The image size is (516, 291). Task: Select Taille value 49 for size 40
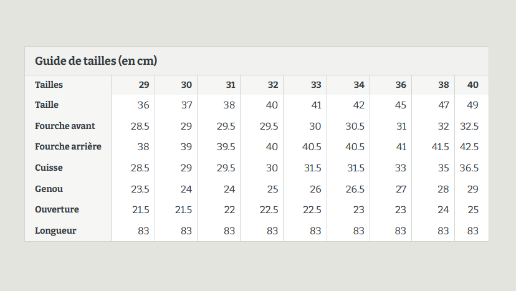(472, 105)
